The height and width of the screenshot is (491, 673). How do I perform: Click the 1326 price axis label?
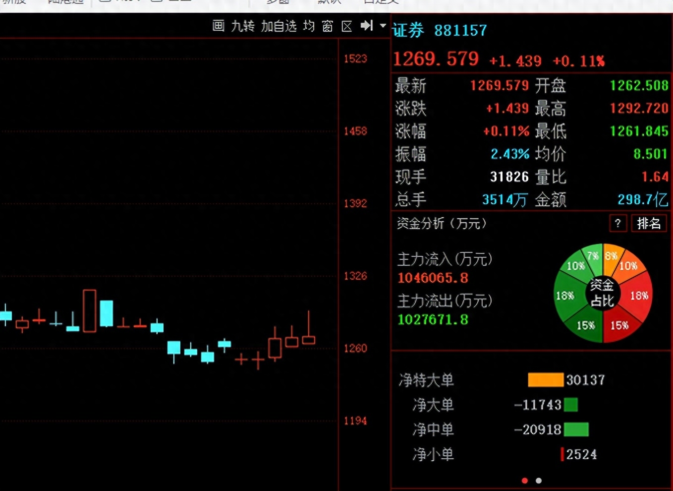pyautogui.click(x=355, y=276)
